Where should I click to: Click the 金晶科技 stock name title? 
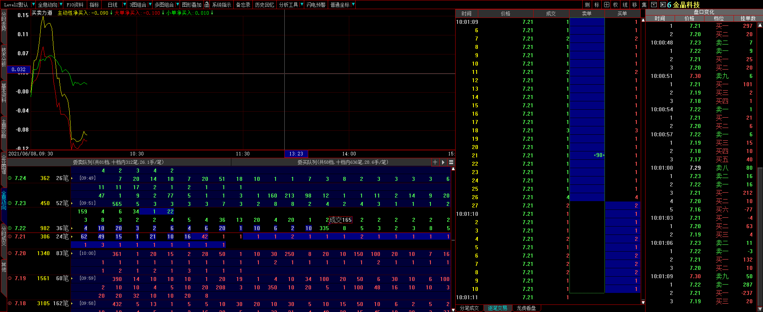686,5
